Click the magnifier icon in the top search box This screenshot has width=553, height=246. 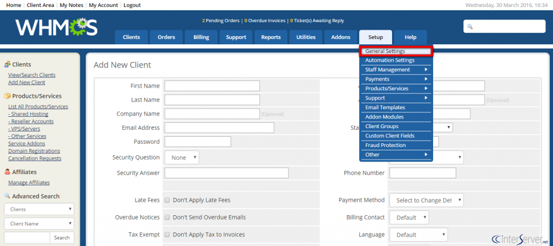[470, 27]
